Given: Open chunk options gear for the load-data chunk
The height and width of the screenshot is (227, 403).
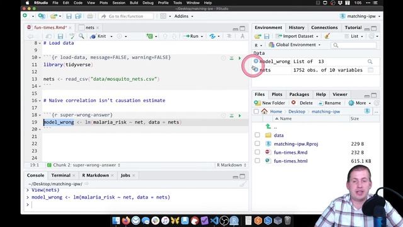Looking at the screenshot, I should 224,58.
